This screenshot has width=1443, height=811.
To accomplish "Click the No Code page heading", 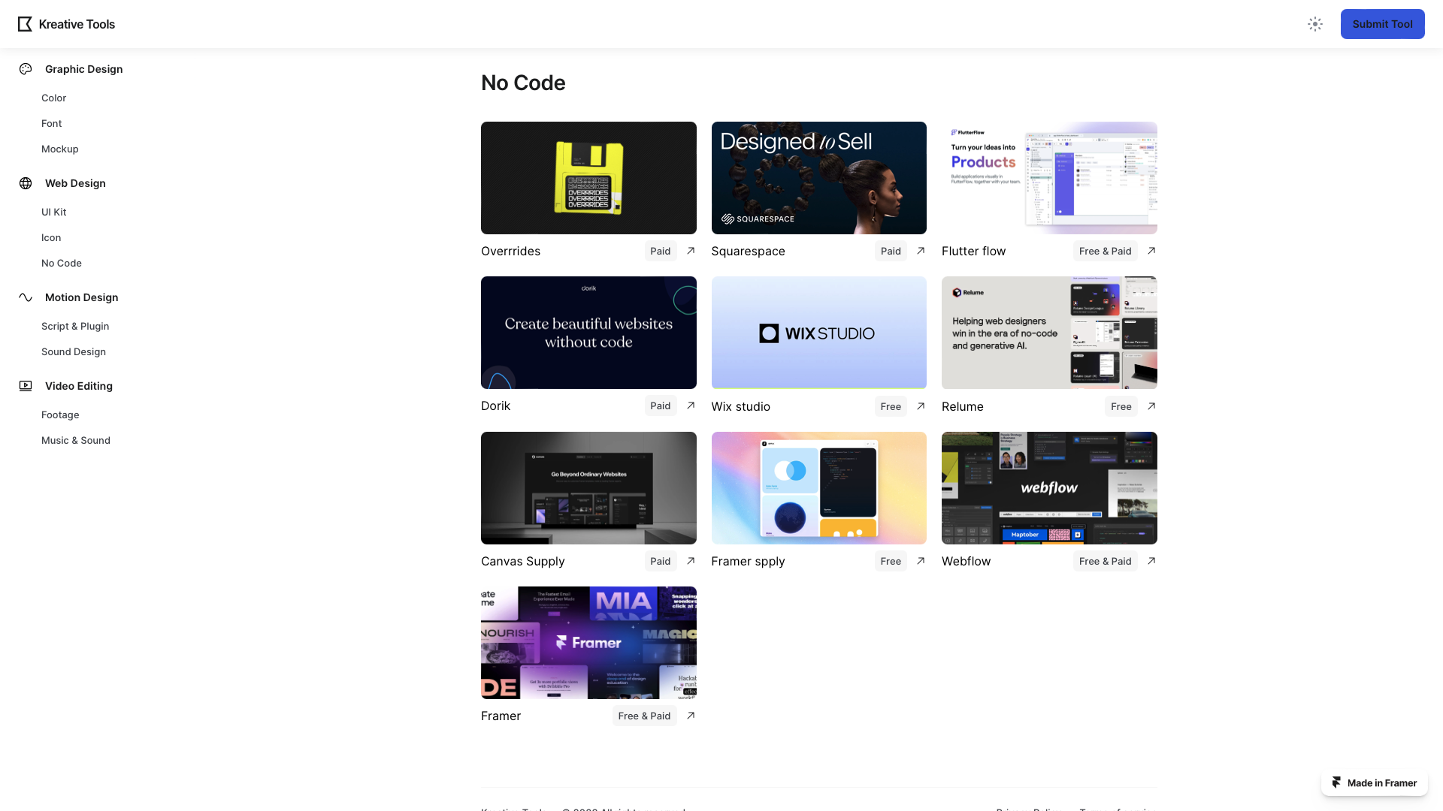I will (523, 83).
